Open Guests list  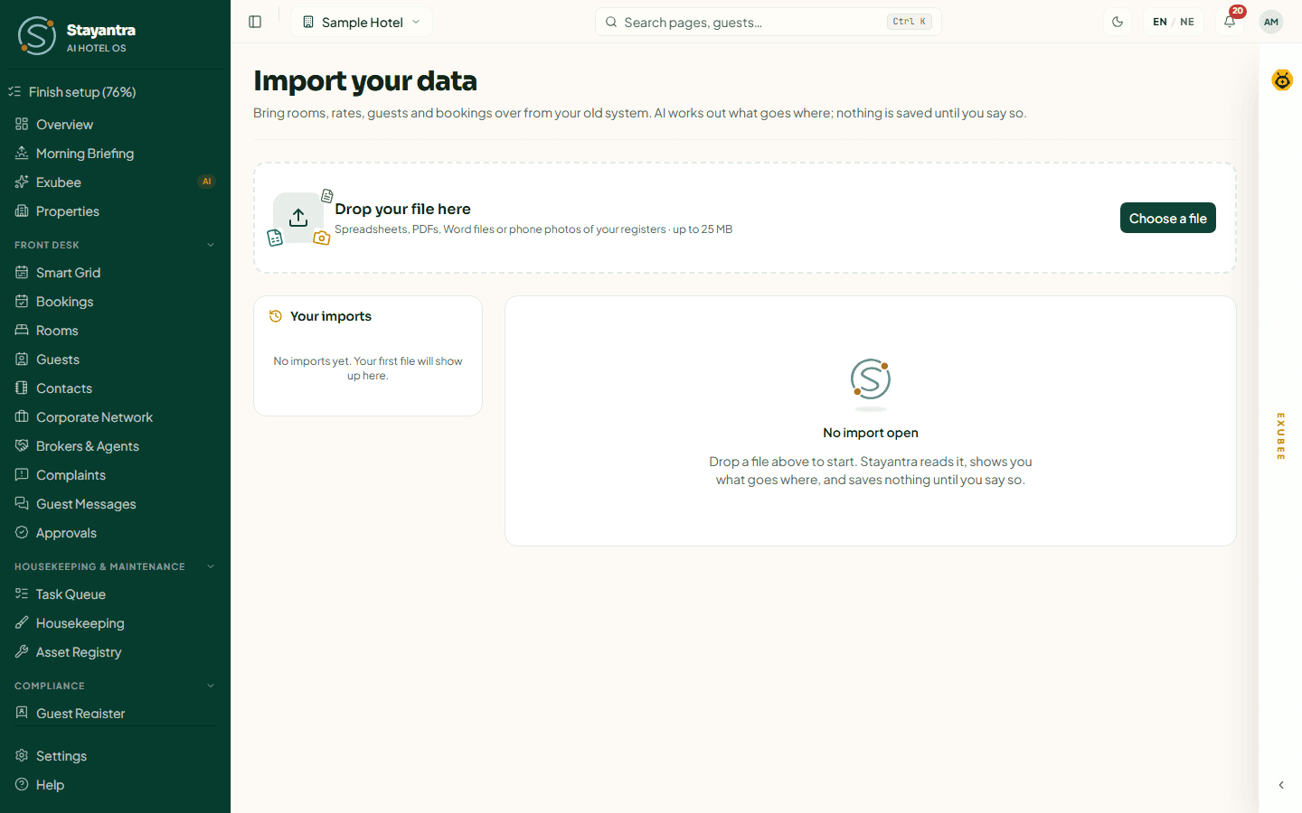click(x=115, y=360)
